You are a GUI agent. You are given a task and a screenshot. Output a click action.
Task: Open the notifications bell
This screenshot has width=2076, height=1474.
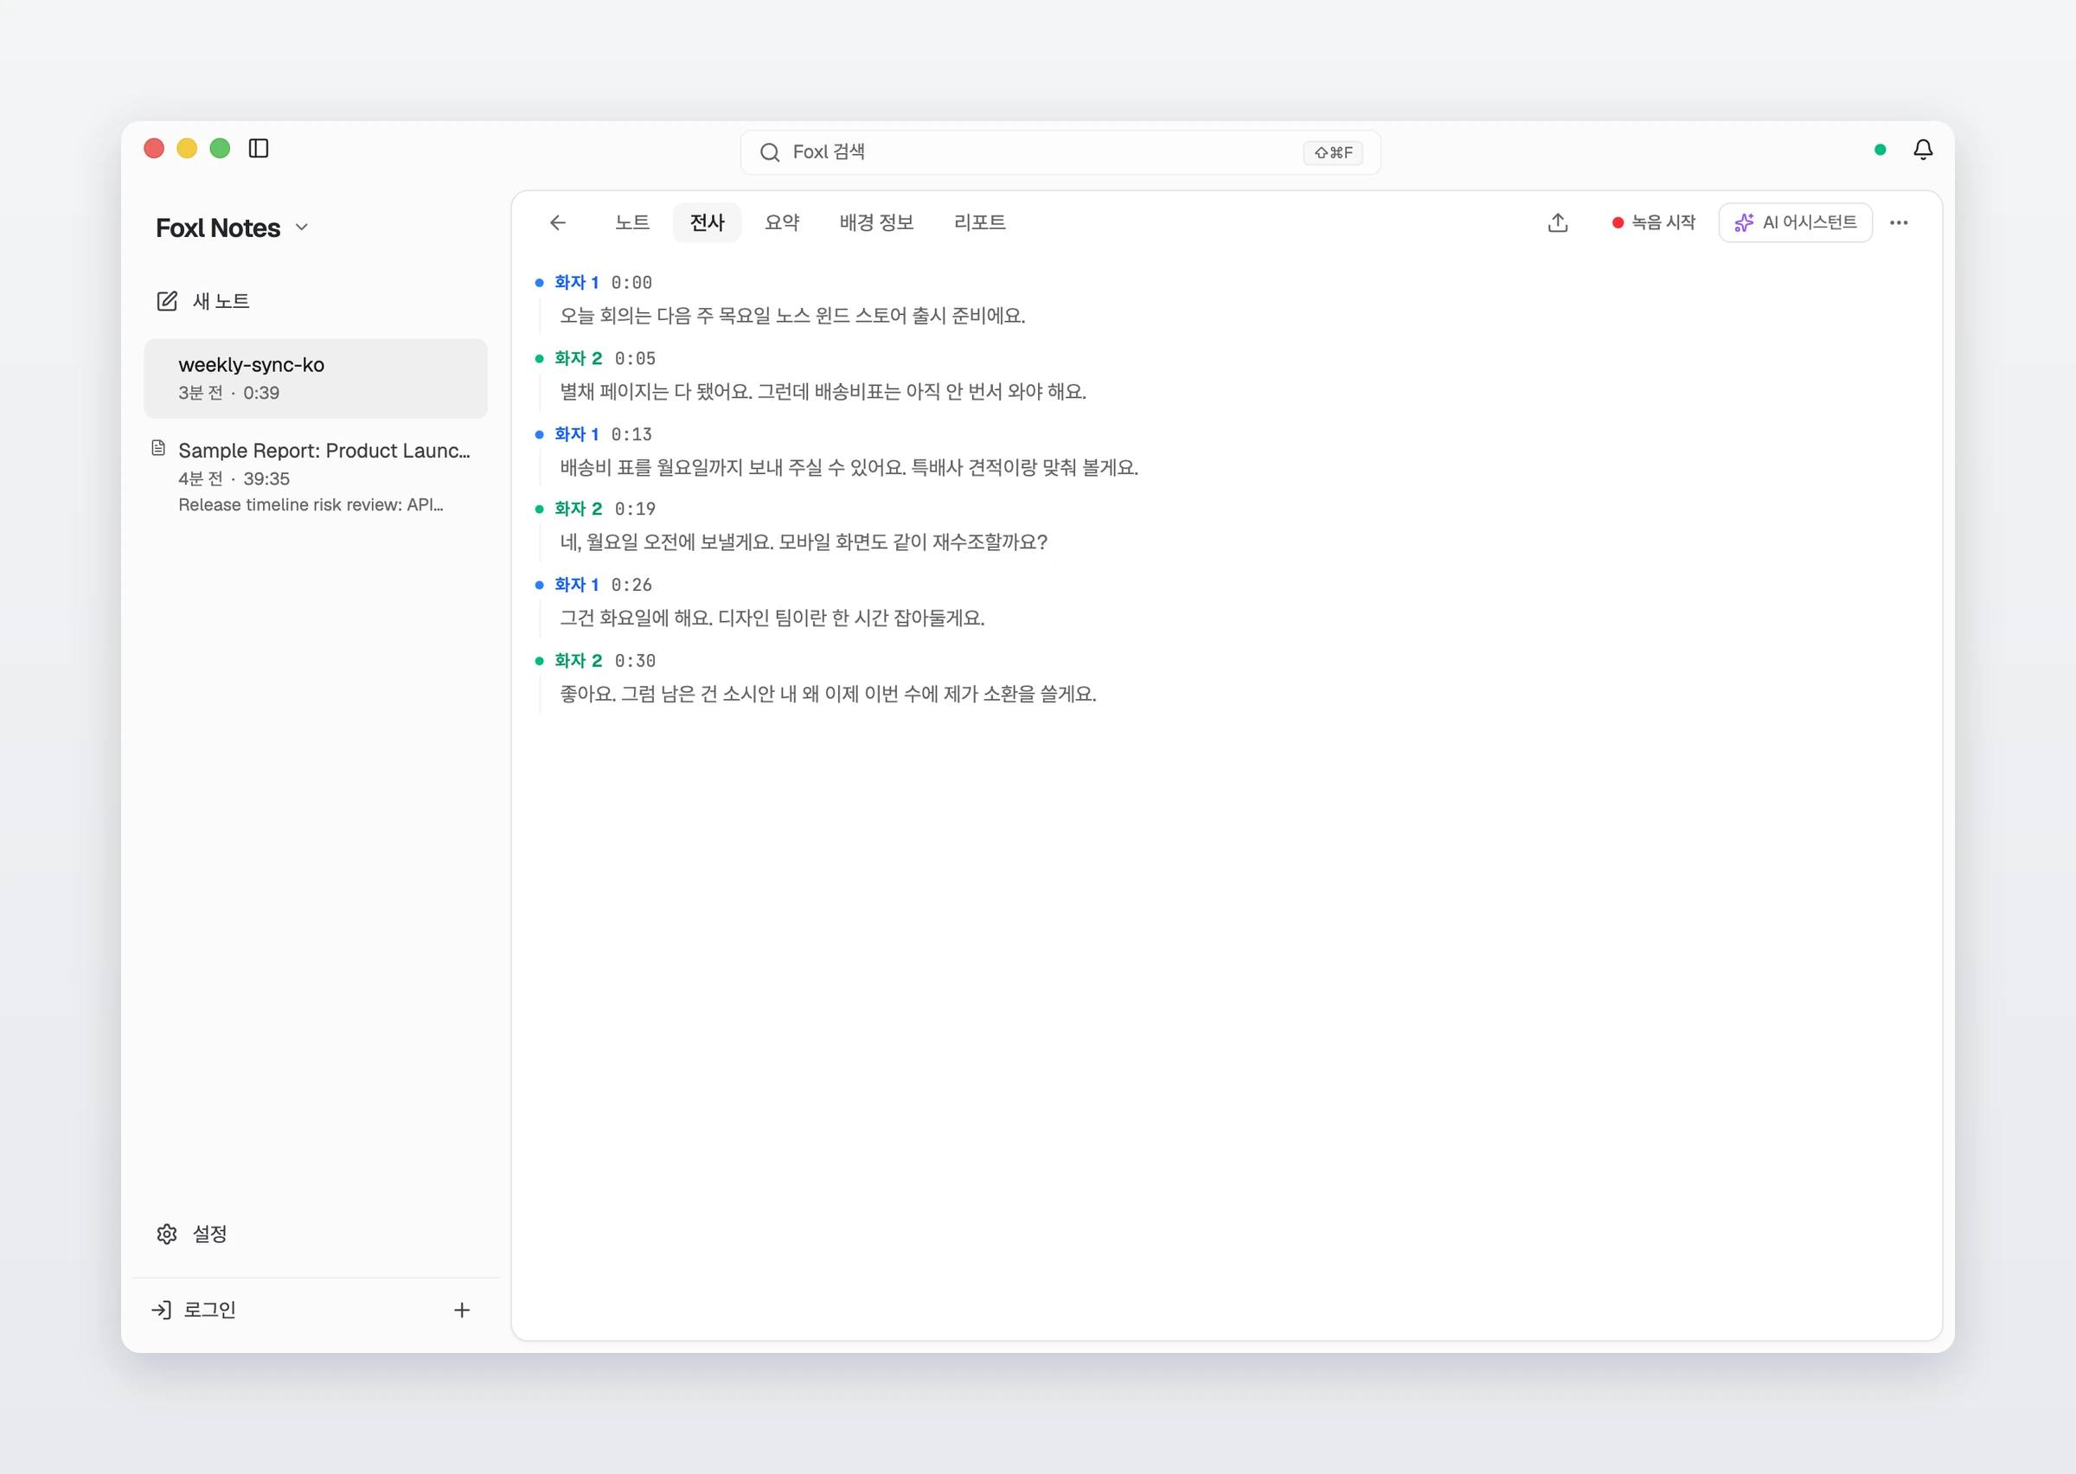(x=1923, y=150)
